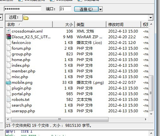Image resolution: width=160 pixels, height=136 pixels.
Task: Click the file list scroll up arrow
Action: pos(151,24)
